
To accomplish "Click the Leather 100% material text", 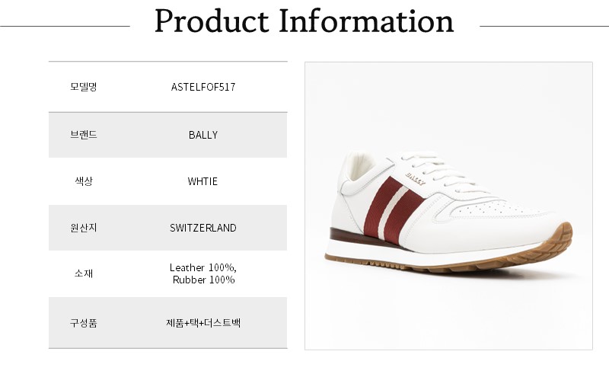I will 203,267.
